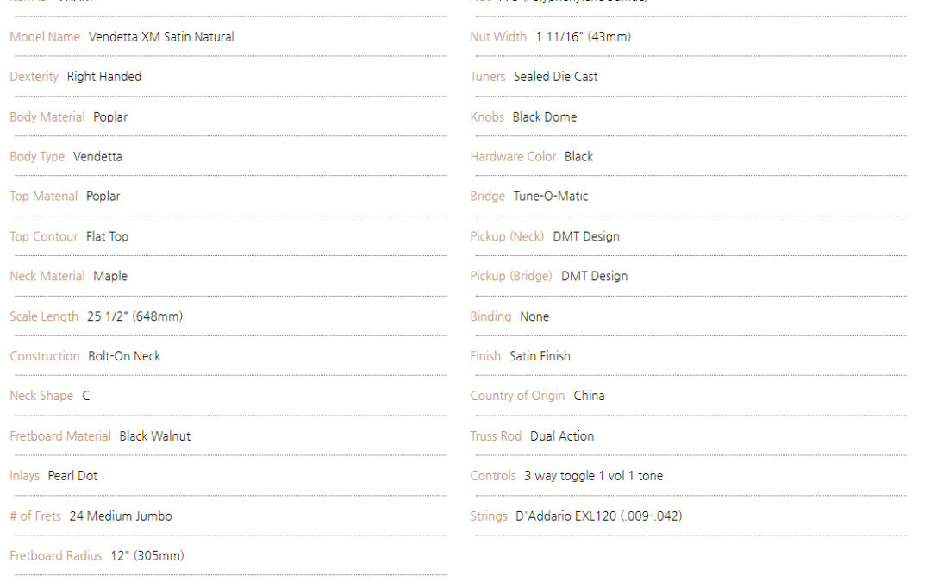Click the Neck Material Maple value
The image size is (931, 582).
pyautogui.click(x=110, y=277)
